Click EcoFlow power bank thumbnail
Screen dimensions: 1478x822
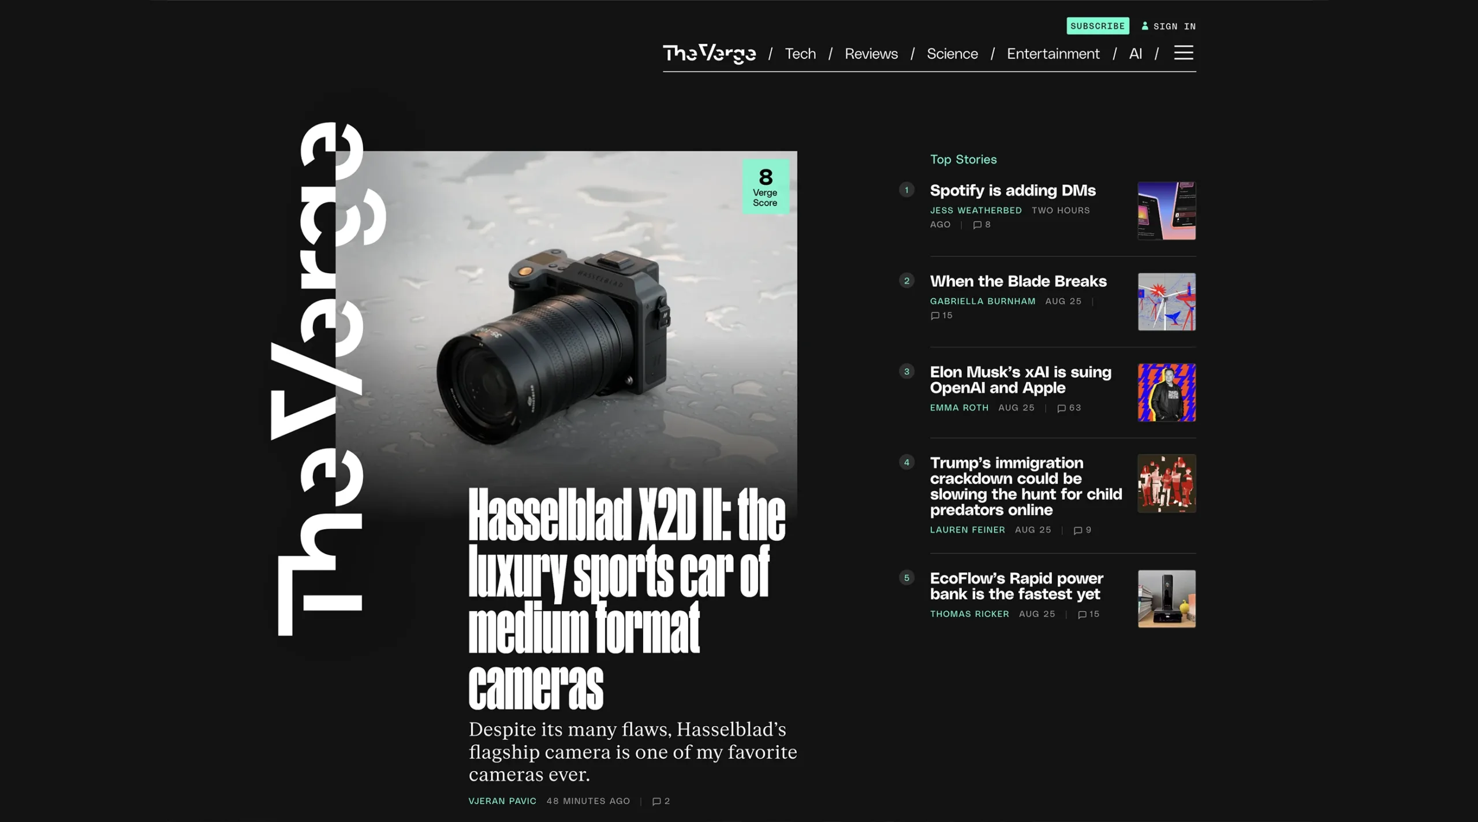pyautogui.click(x=1166, y=599)
